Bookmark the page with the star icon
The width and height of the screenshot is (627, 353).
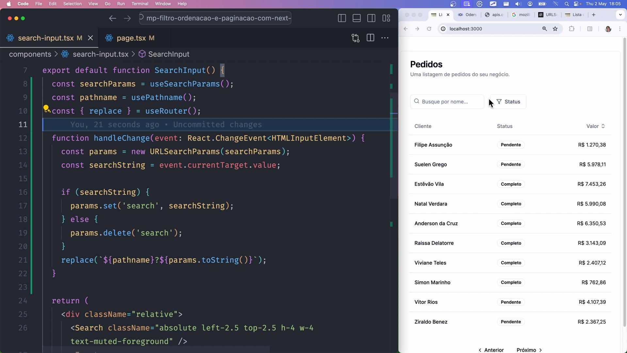555,29
